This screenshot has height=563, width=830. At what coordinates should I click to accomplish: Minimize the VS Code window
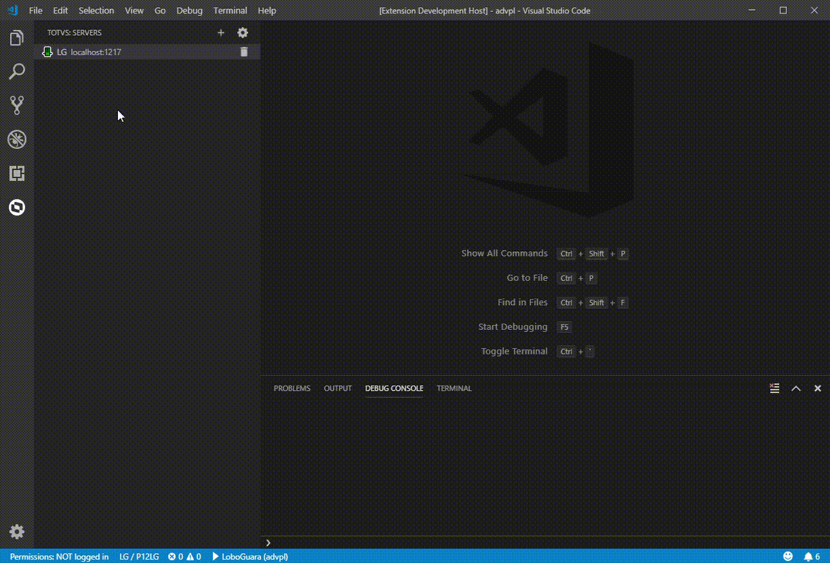coord(753,10)
